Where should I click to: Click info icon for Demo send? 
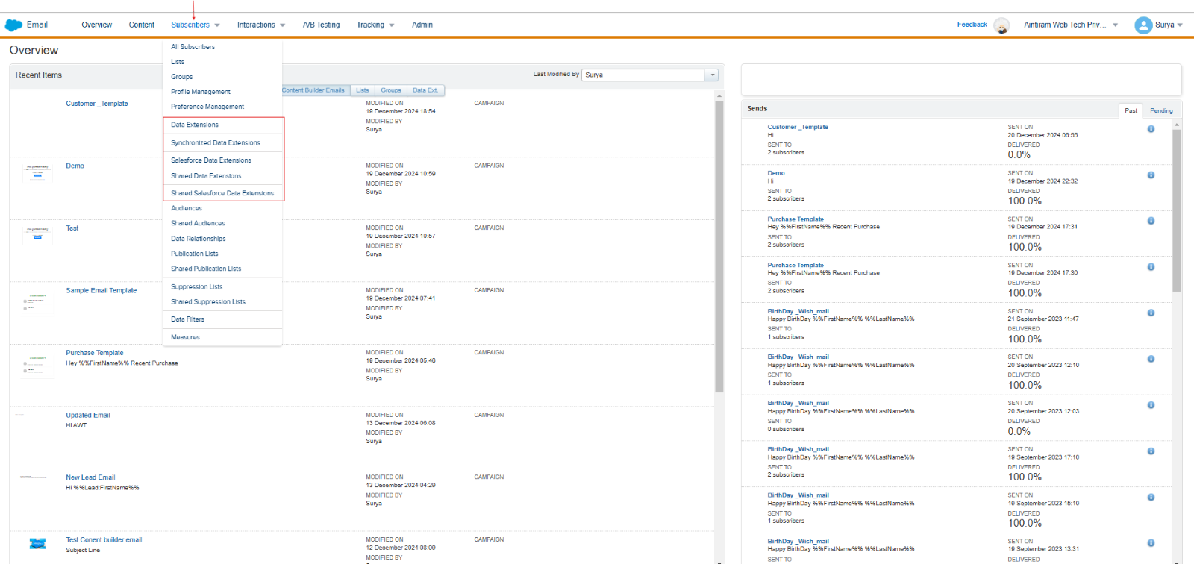tap(1151, 175)
